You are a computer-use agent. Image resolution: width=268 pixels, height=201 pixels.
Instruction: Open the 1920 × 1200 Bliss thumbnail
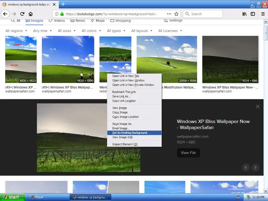pyautogui.click(x=68, y=59)
